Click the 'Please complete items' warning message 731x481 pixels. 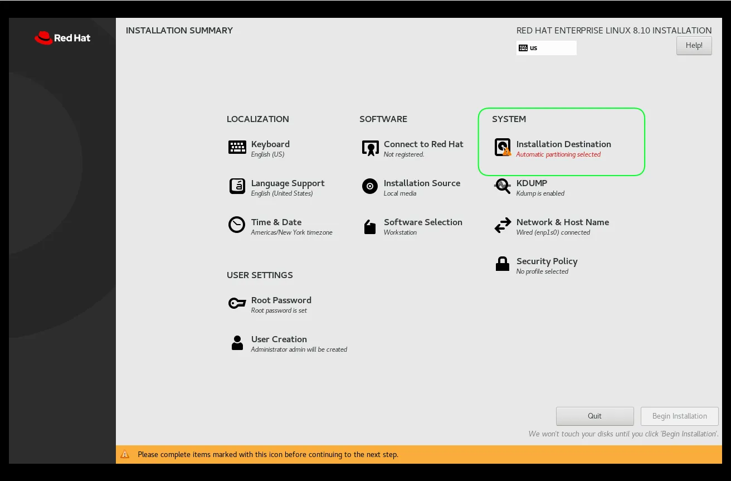[x=268, y=454]
